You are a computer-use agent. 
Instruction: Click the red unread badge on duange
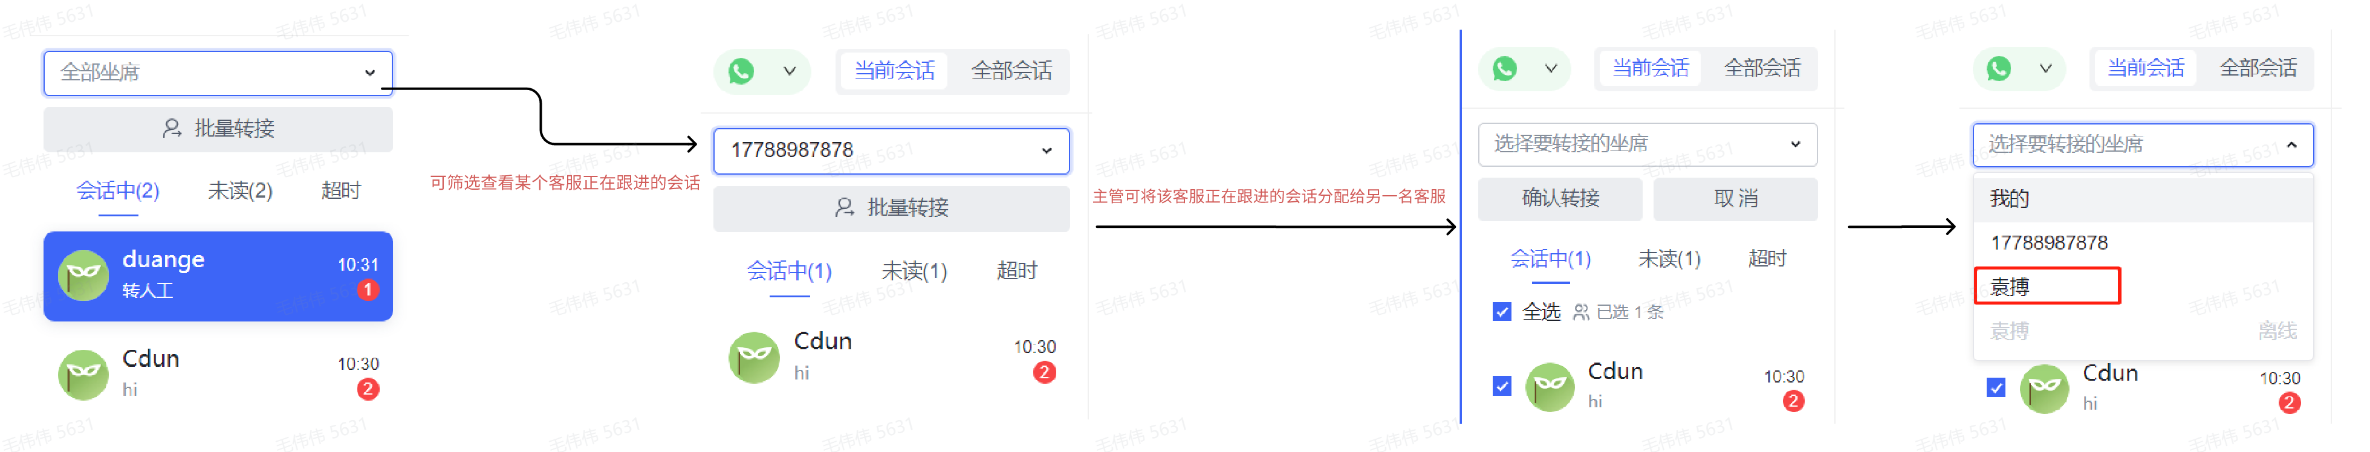coord(368,289)
